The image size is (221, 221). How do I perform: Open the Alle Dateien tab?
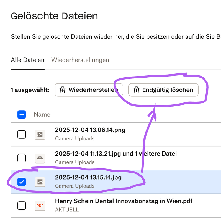coord(27,60)
